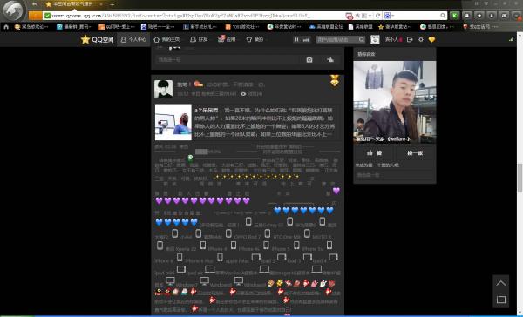The image size is (523, 317).
Task: Open the 应用 apps menu
Action: coord(227,39)
